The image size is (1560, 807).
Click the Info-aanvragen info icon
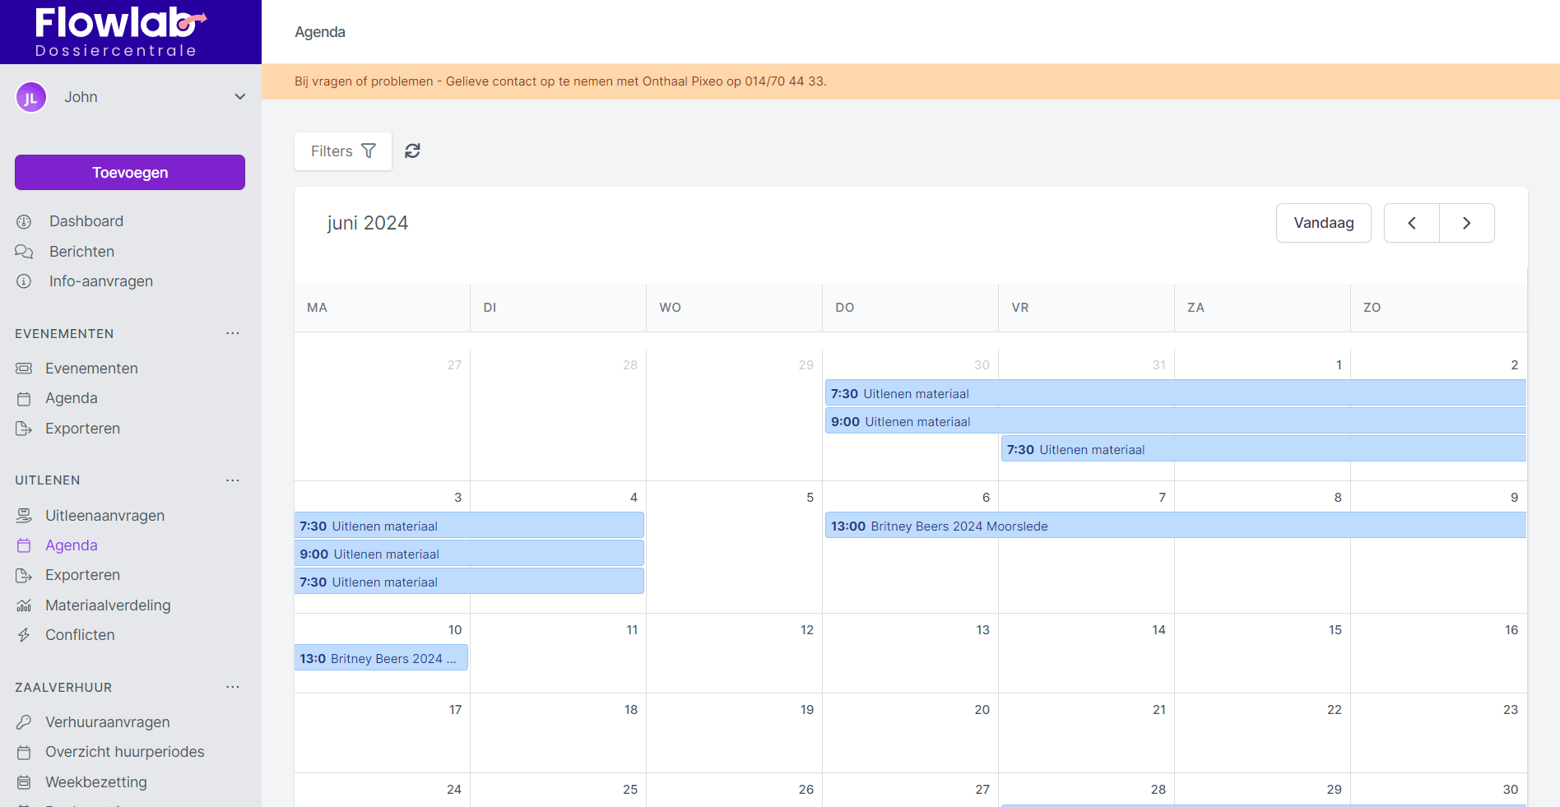click(x=24, y=281)
